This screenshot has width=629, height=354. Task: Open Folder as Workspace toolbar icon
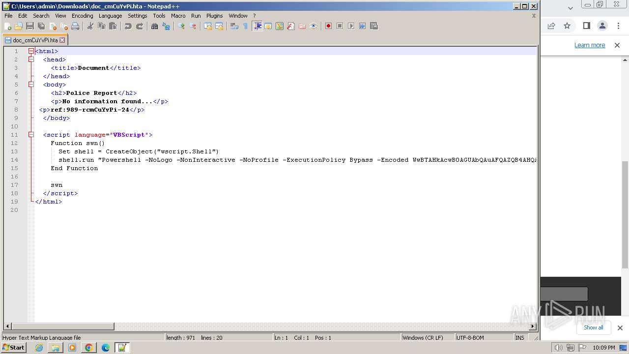point(302,26)
